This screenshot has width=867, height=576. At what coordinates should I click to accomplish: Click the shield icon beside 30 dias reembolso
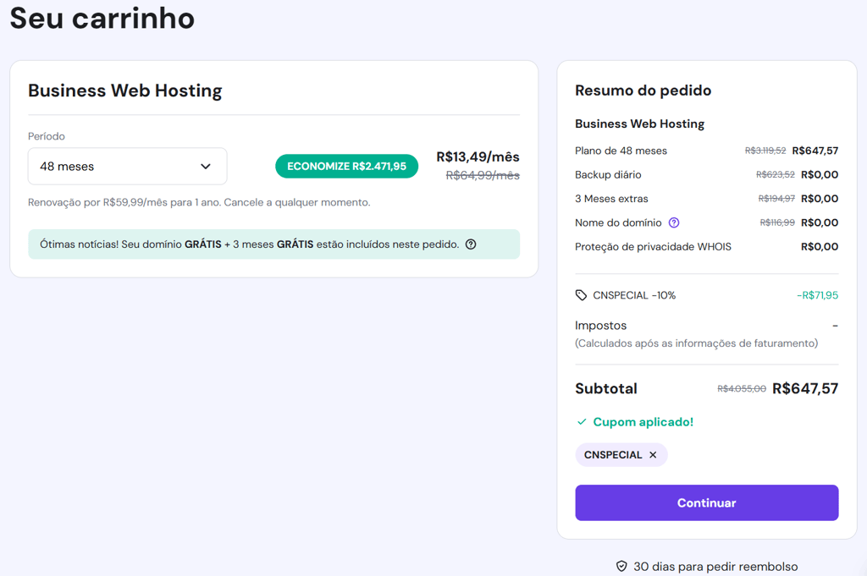click(621, 566)
